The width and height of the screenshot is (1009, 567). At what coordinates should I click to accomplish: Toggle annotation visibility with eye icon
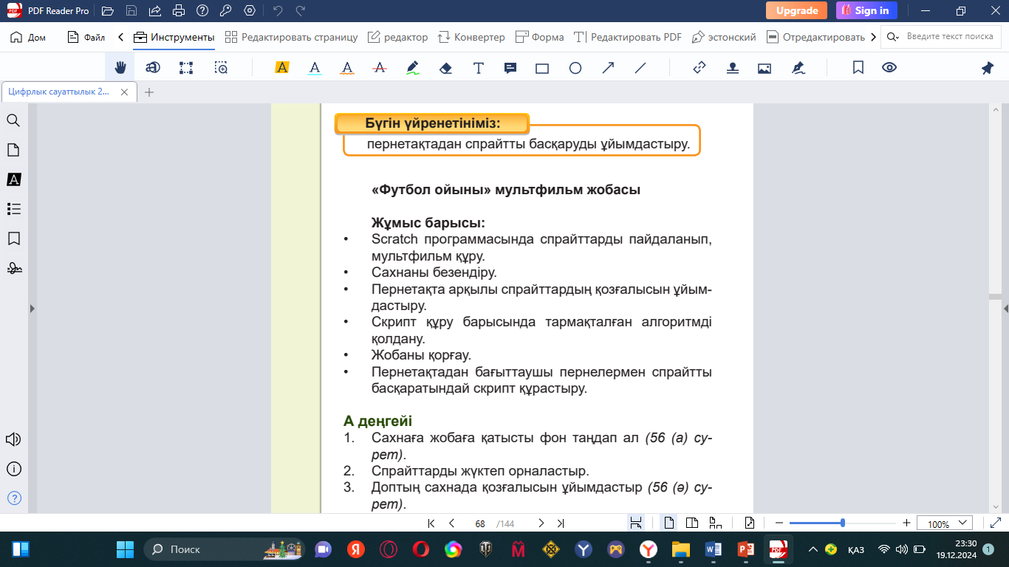pyautogui.click(x=889, y=68)
